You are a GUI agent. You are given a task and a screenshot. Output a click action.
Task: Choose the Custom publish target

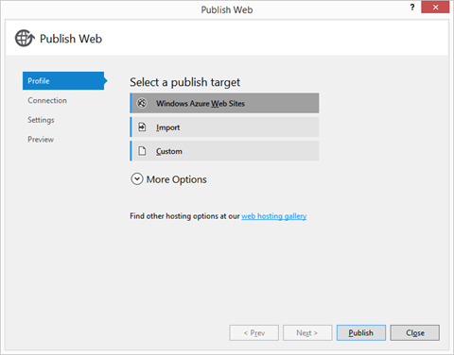click(224, 151)
